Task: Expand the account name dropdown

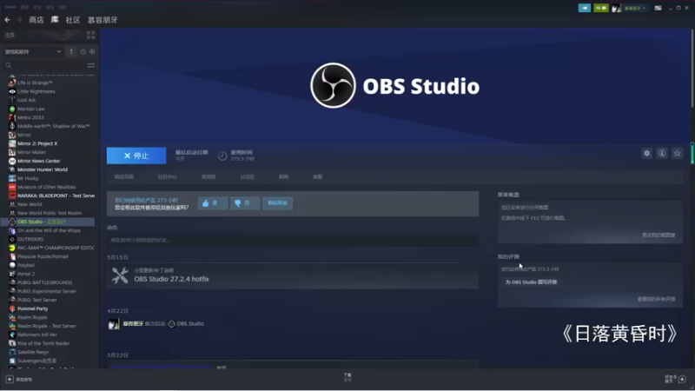Action: tap(635, 8)
